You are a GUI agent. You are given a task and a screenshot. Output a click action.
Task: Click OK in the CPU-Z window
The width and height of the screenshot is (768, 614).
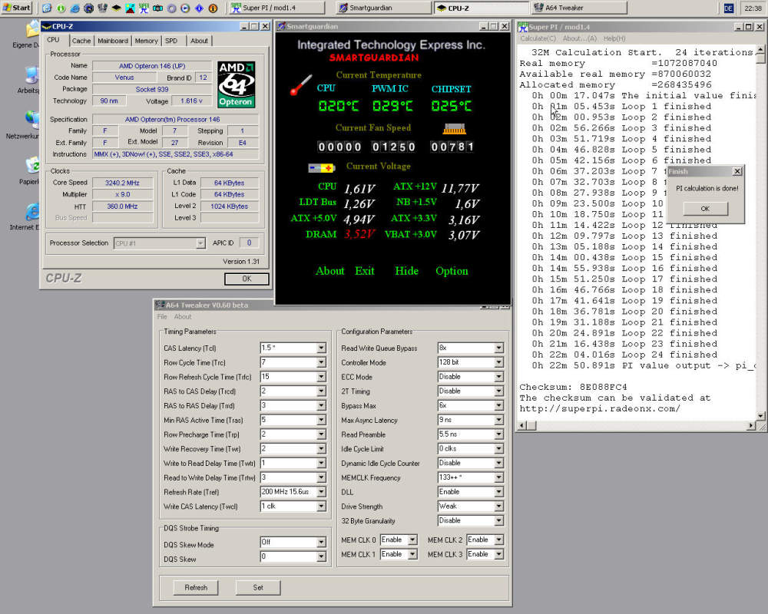pos(247,279)
